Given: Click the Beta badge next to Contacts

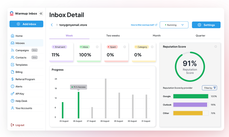Looking at the screenshot, I should [x=35, y=57].
